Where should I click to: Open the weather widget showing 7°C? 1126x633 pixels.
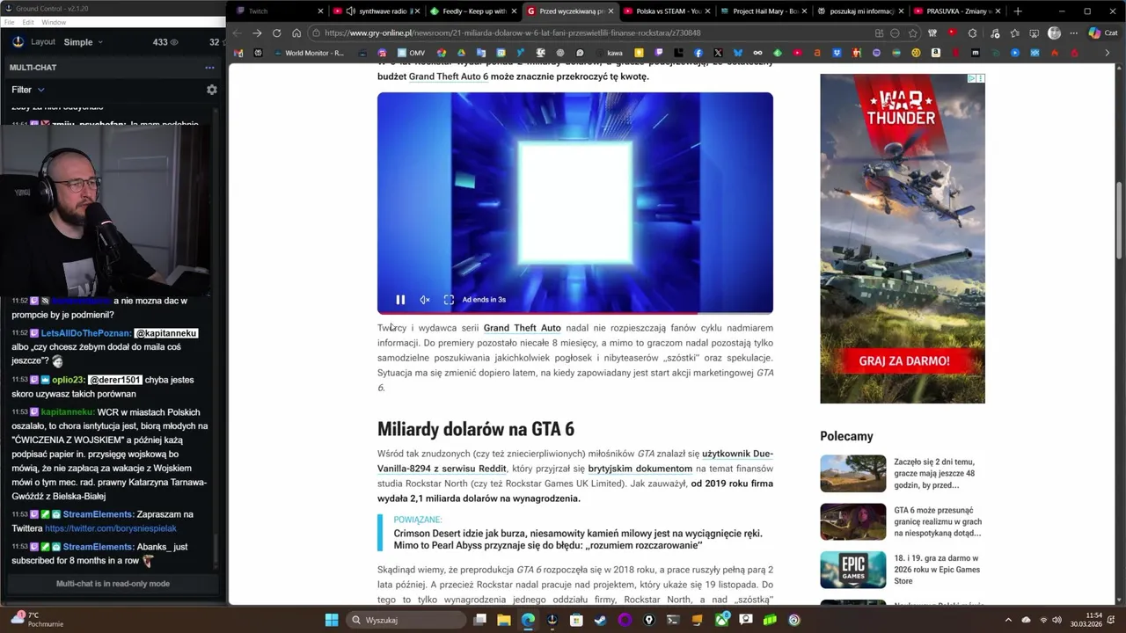click(x=35, y=620)
